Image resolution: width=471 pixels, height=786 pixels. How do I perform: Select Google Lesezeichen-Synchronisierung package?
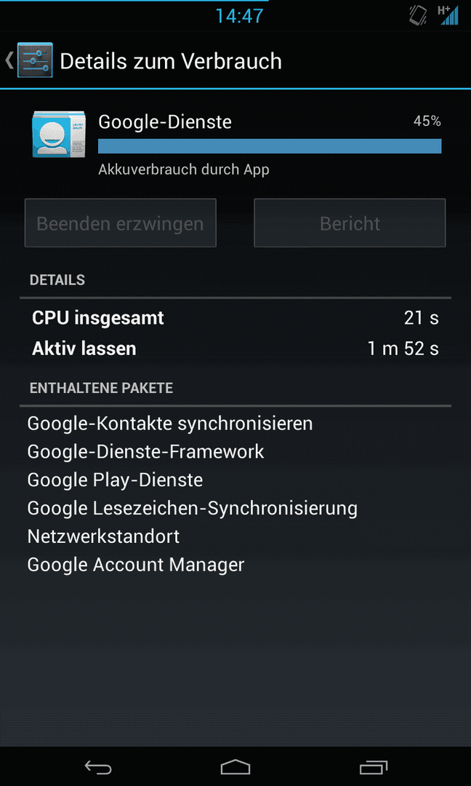(192, 508)
